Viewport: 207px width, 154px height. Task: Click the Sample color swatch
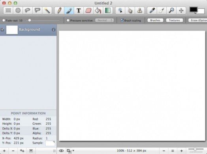[50, 144]
